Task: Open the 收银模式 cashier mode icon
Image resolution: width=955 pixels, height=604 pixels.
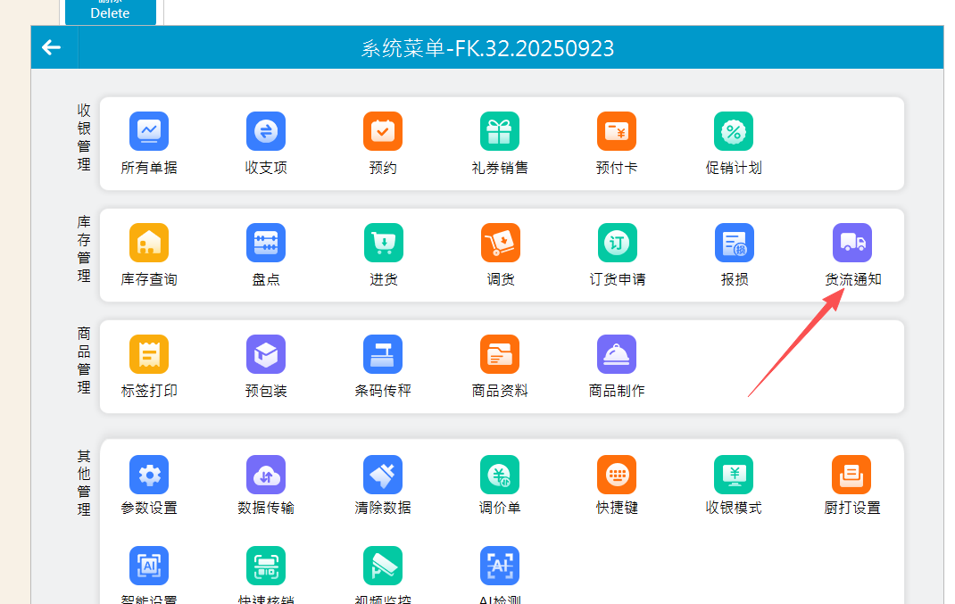Action: 734,475
